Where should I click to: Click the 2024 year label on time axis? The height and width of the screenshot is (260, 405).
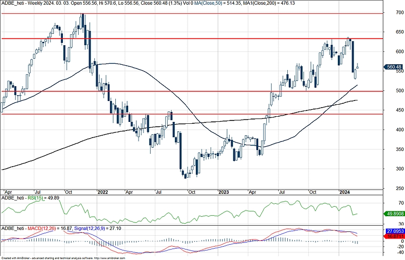coord(345,192)
